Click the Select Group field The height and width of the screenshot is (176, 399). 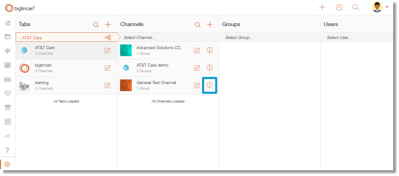[270, 37]
